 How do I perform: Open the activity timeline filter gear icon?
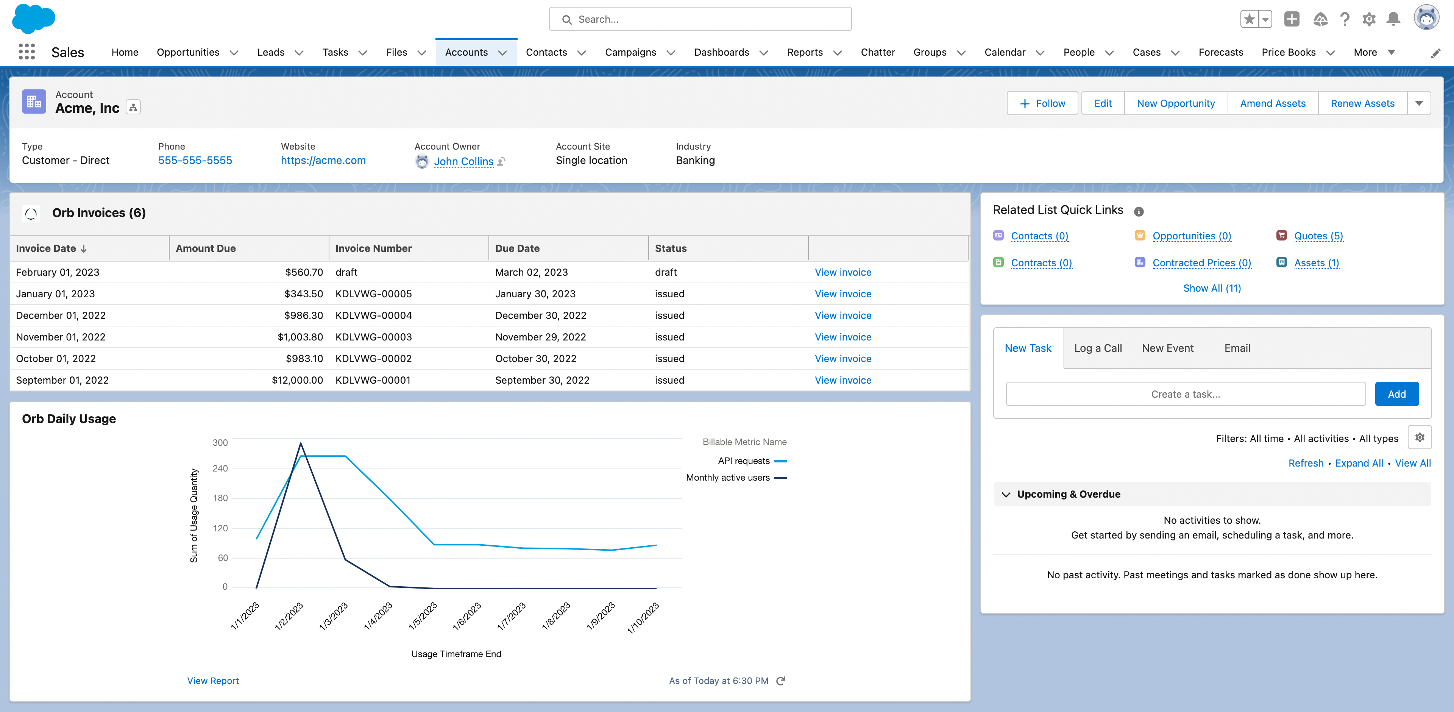(x=1420, y=437)
